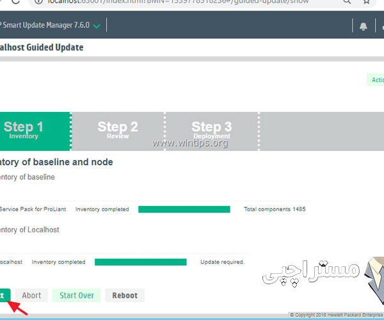Viewport: 384px width, 320px height.
Task: Click the site information icon beside the URL
Action: (x=38, y=1)
